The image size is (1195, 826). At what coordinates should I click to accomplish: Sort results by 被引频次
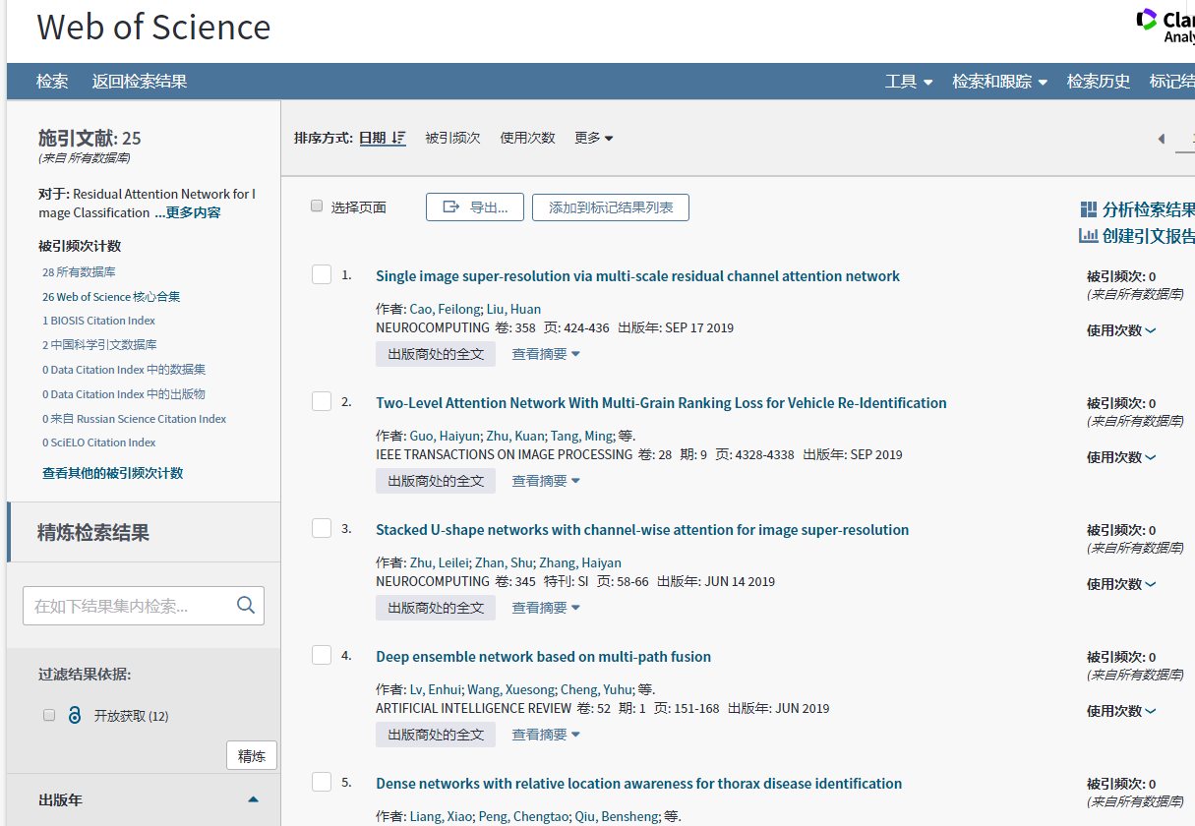tap(452, 138)
